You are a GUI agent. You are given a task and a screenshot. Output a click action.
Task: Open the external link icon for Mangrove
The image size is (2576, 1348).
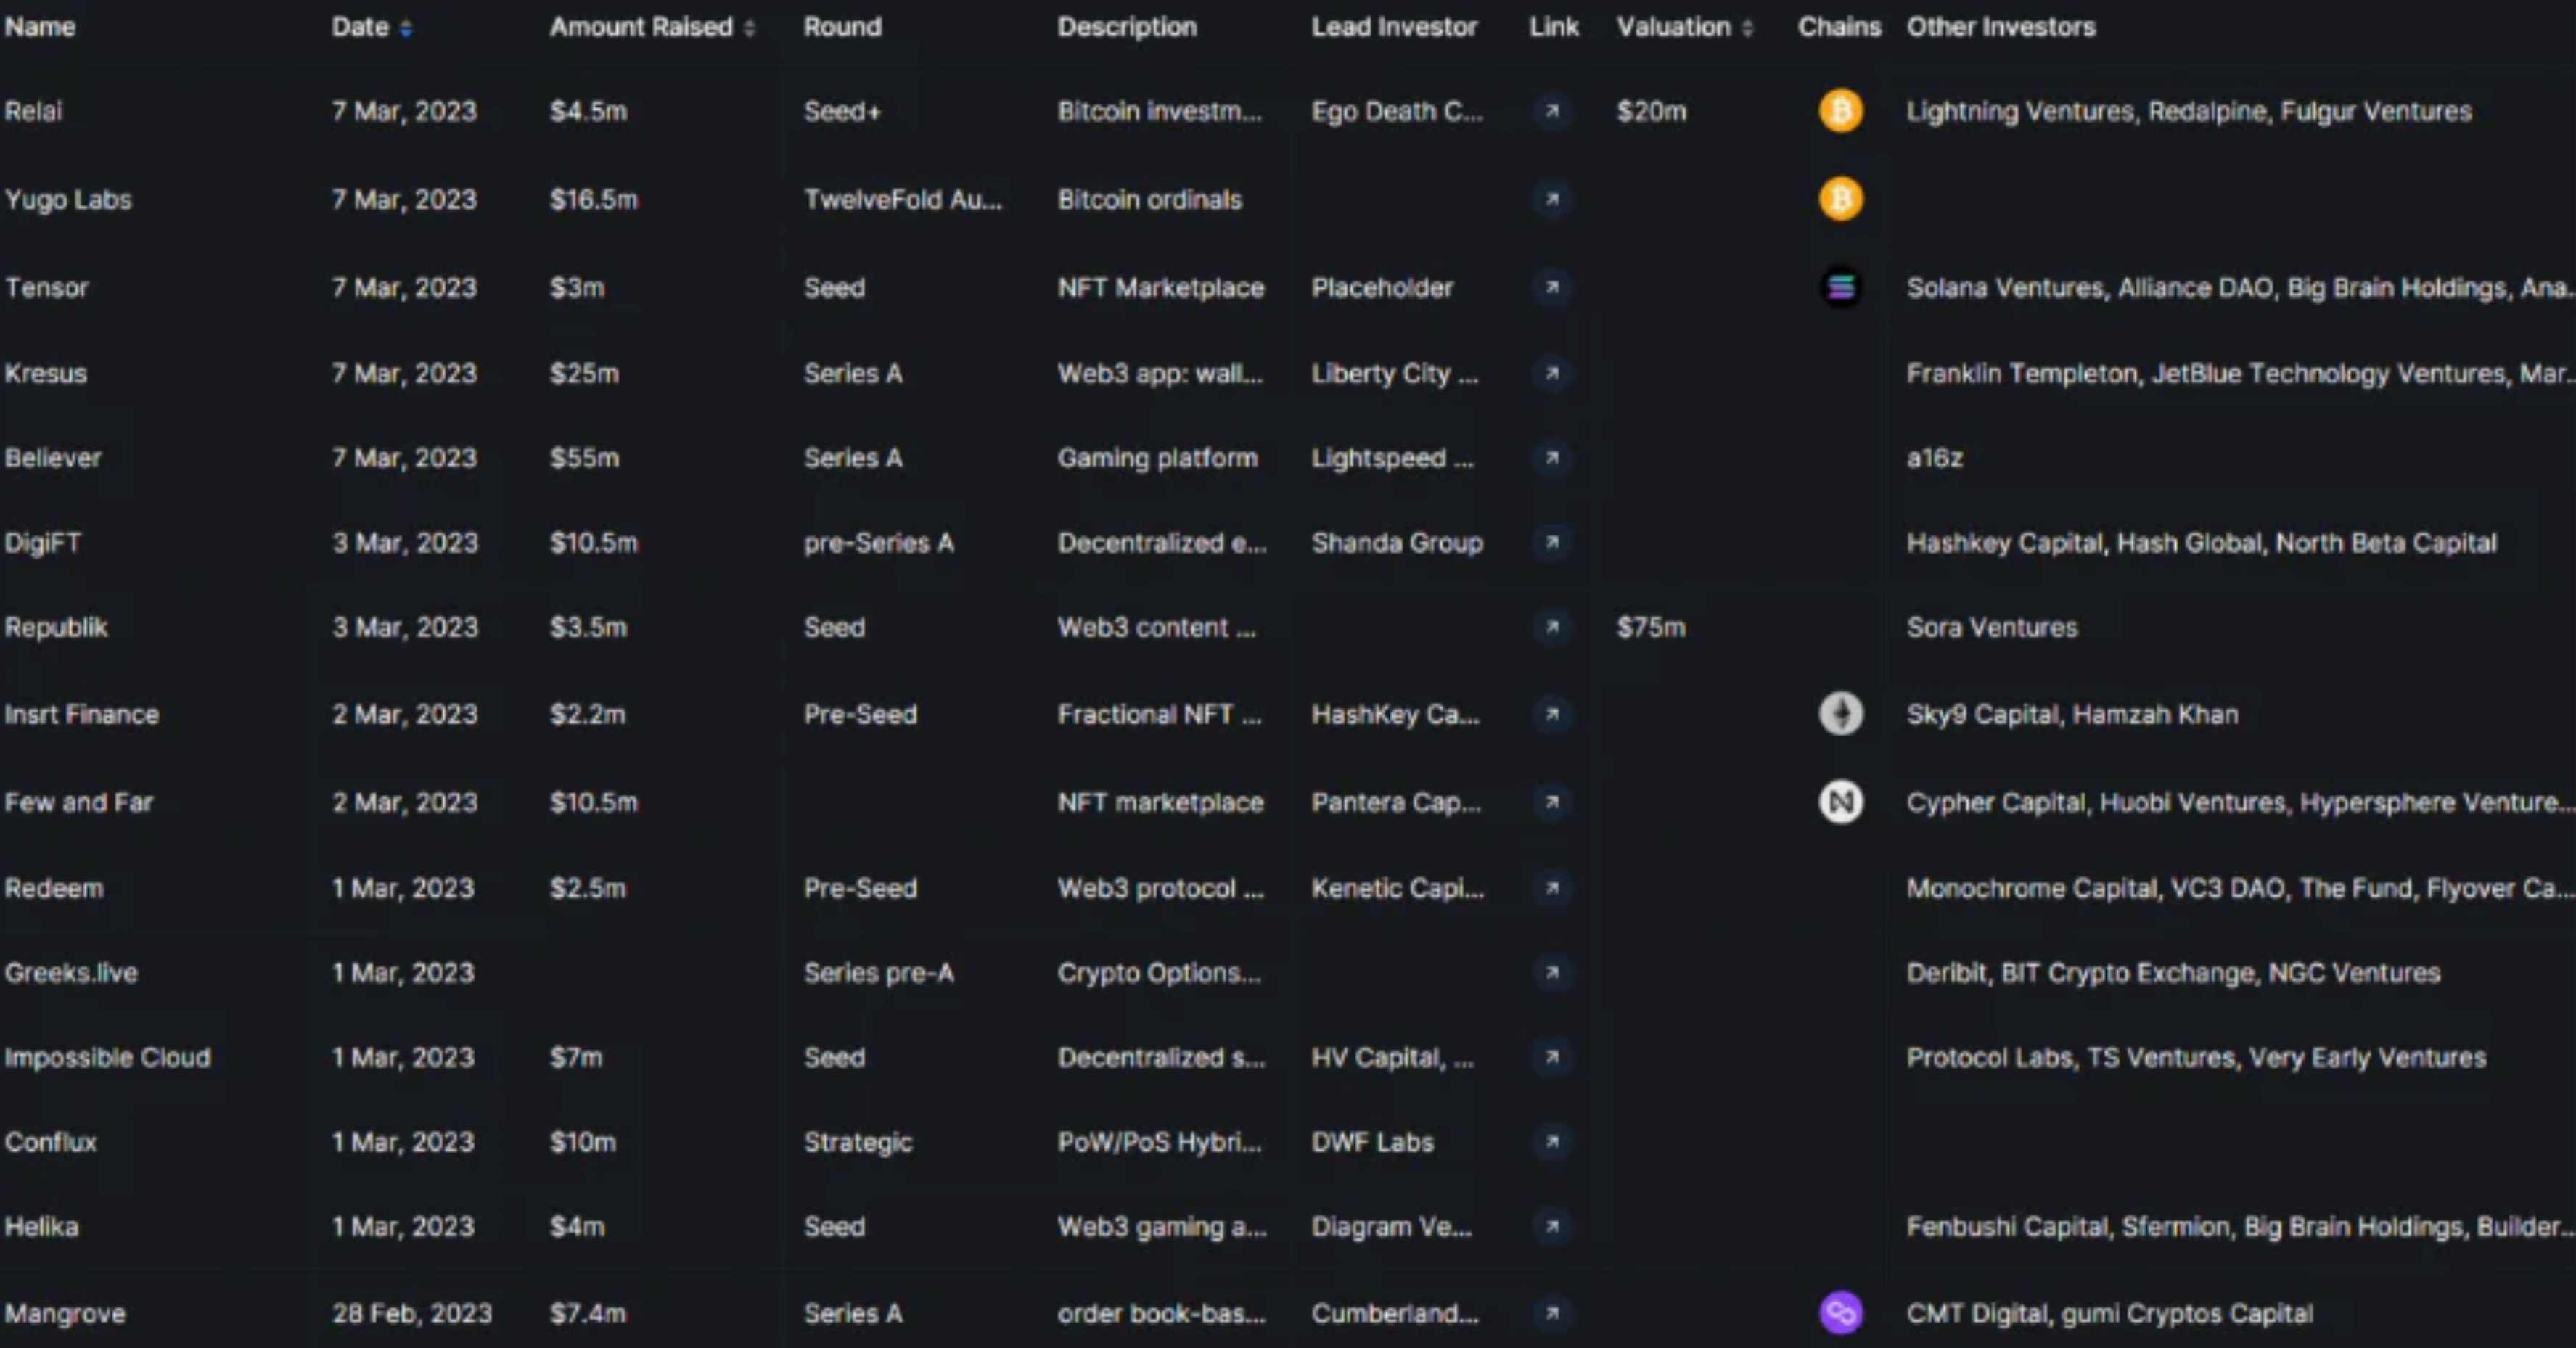(1552, 1313)
